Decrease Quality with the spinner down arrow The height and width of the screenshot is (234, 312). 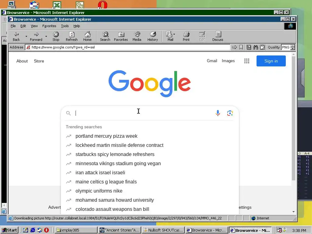292,48
